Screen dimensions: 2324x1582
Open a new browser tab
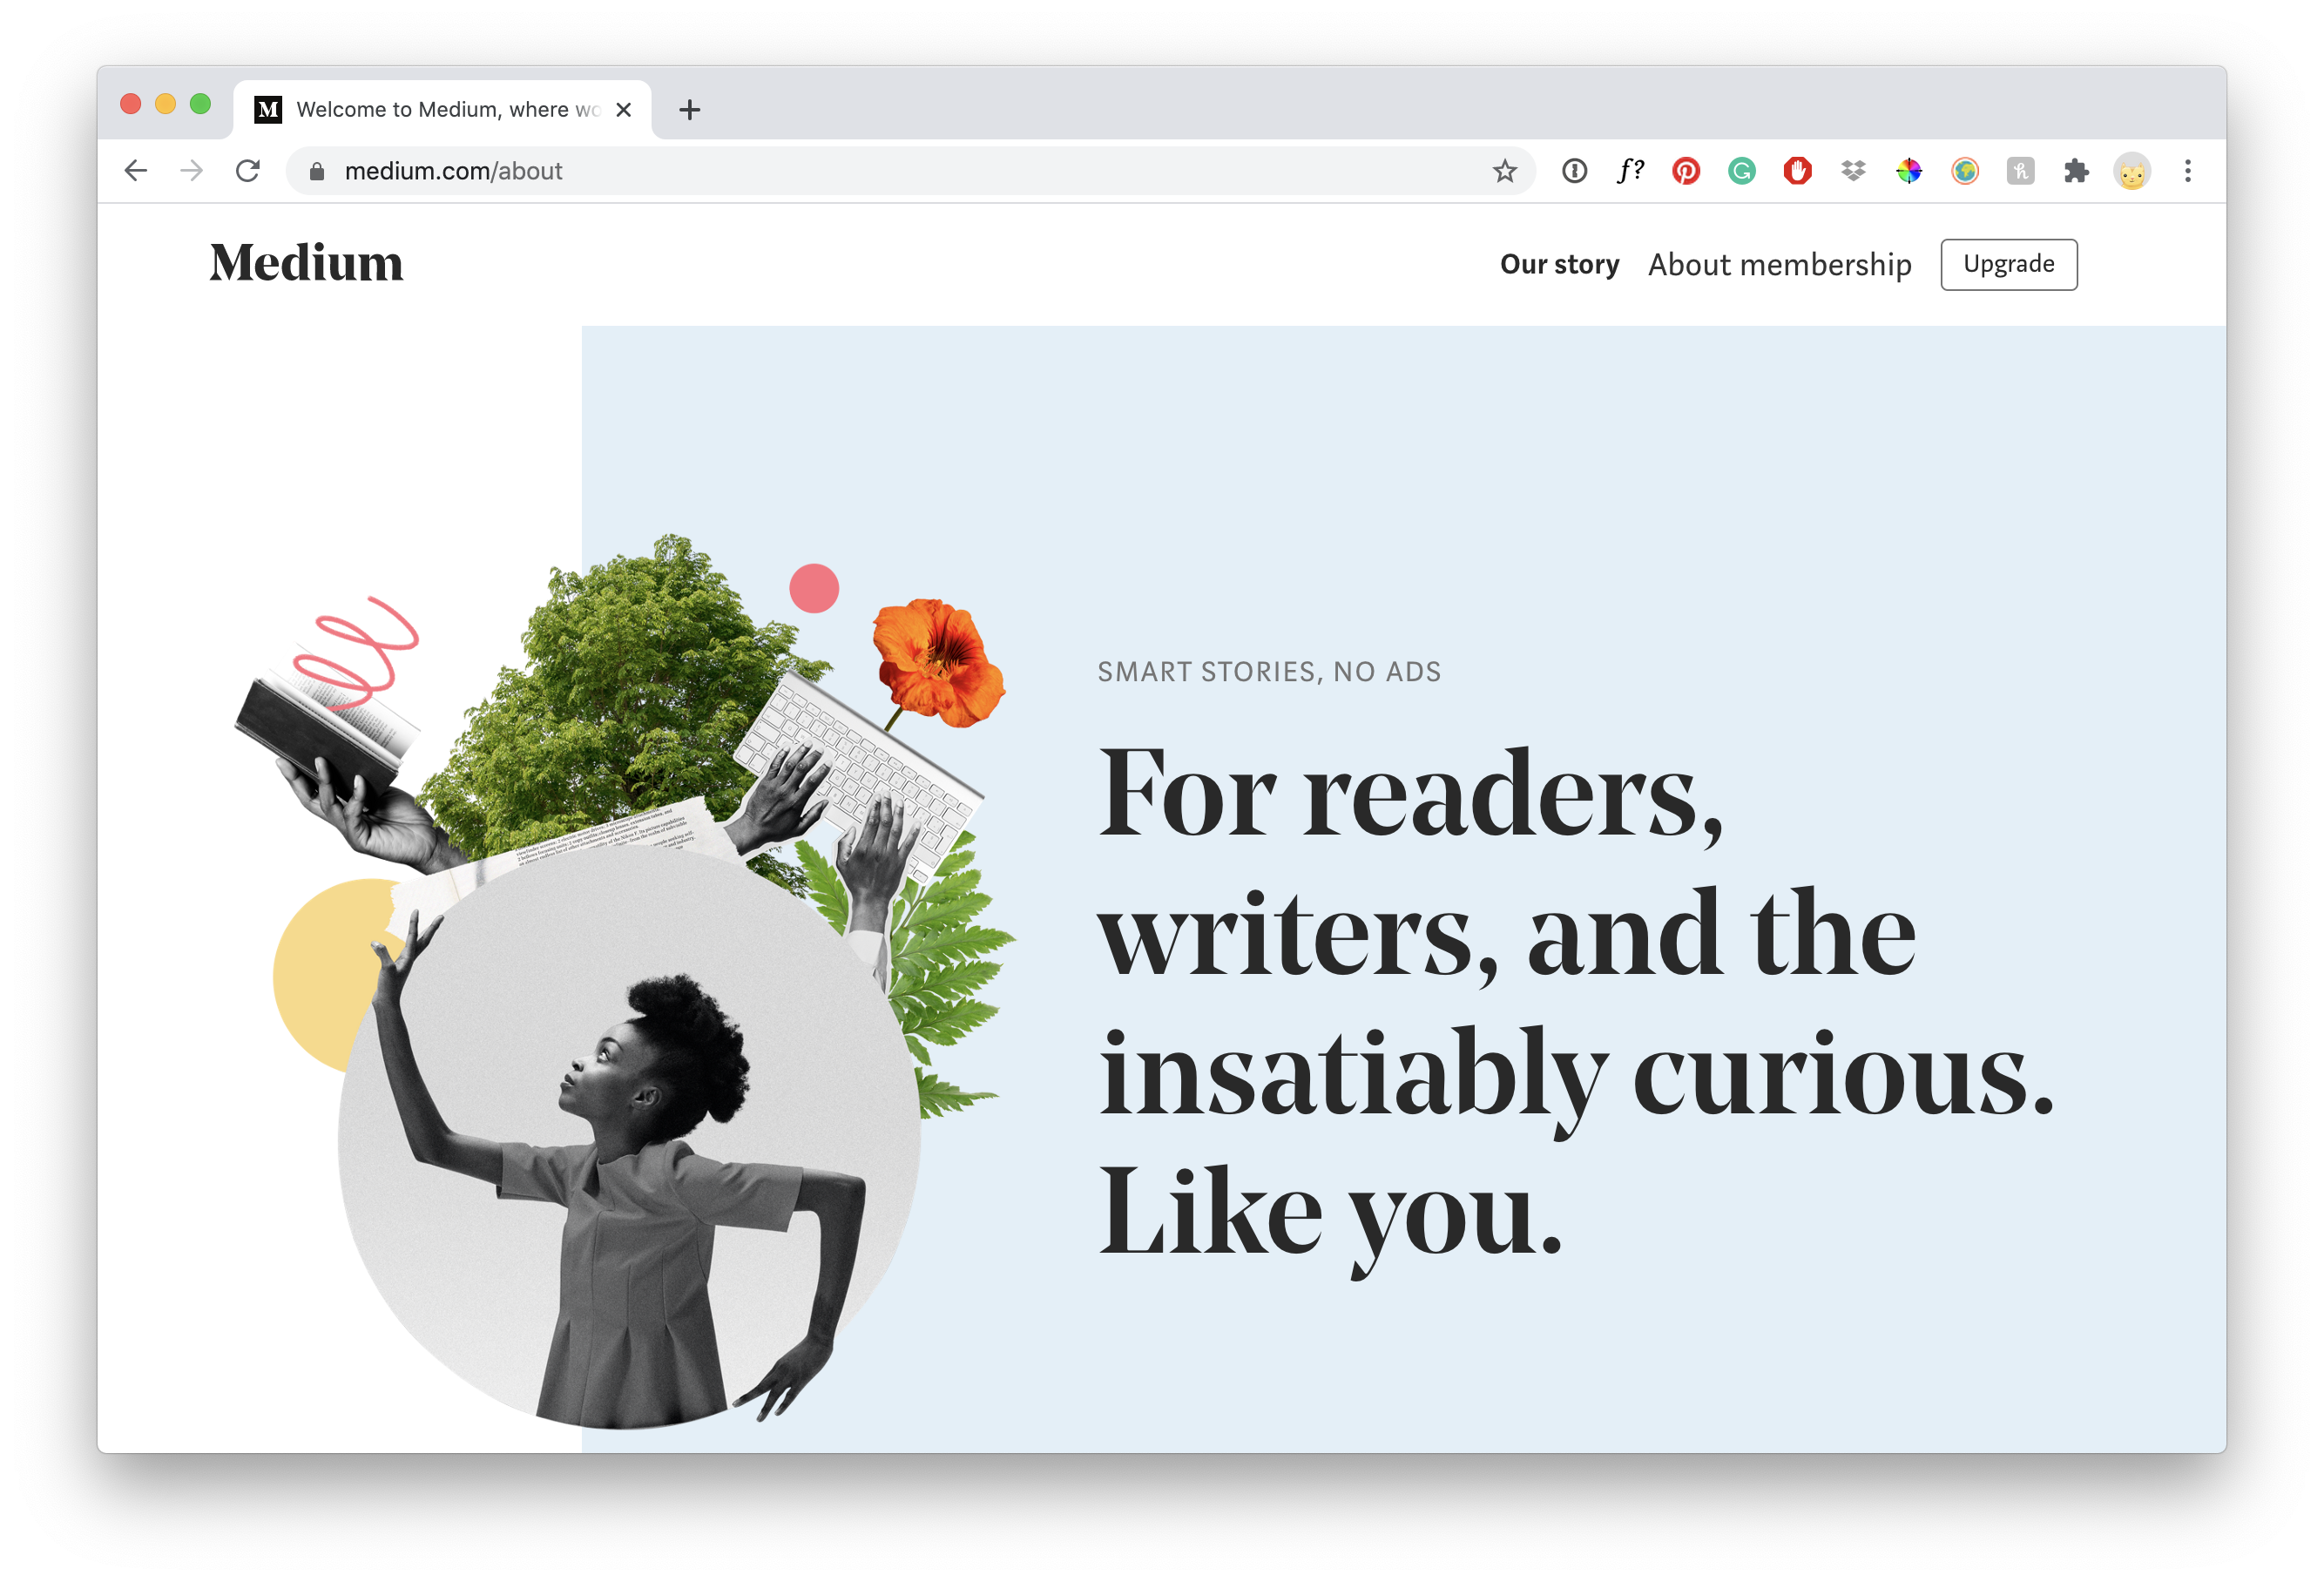tap(689, 110)
